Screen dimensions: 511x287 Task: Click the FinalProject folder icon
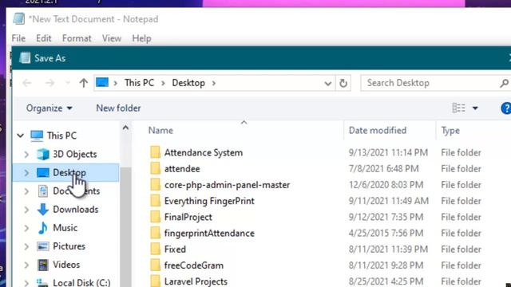click(156, 216)
